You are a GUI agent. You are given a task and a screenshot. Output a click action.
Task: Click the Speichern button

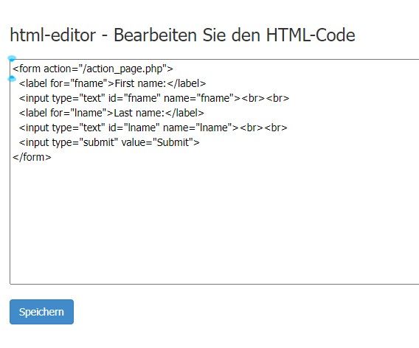41,312
